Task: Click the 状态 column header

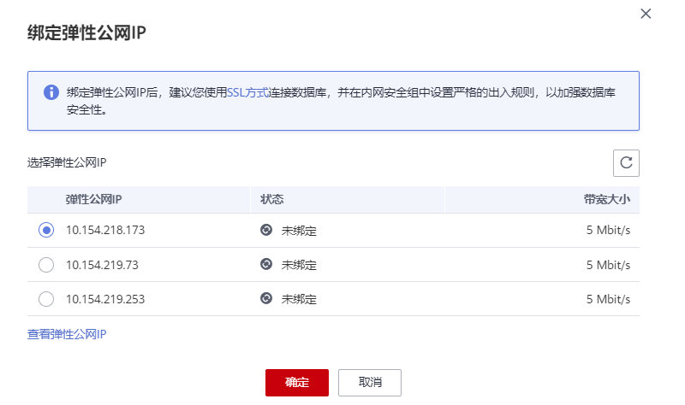Action: point(272,199)
